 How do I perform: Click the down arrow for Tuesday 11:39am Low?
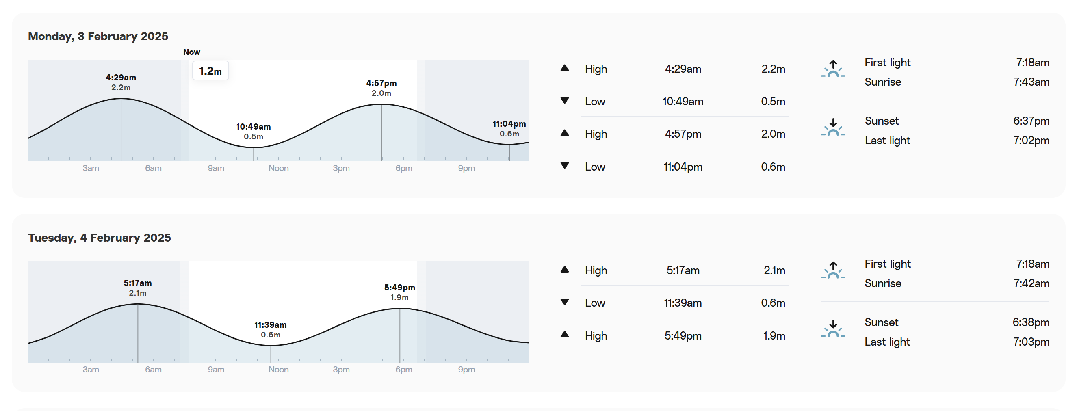click(564, 302)
